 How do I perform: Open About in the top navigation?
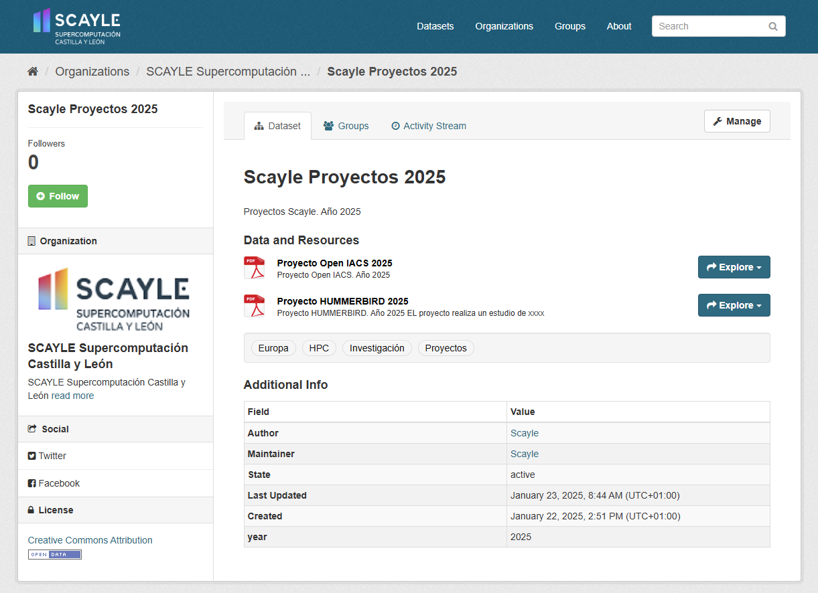[x=619, y=26]
